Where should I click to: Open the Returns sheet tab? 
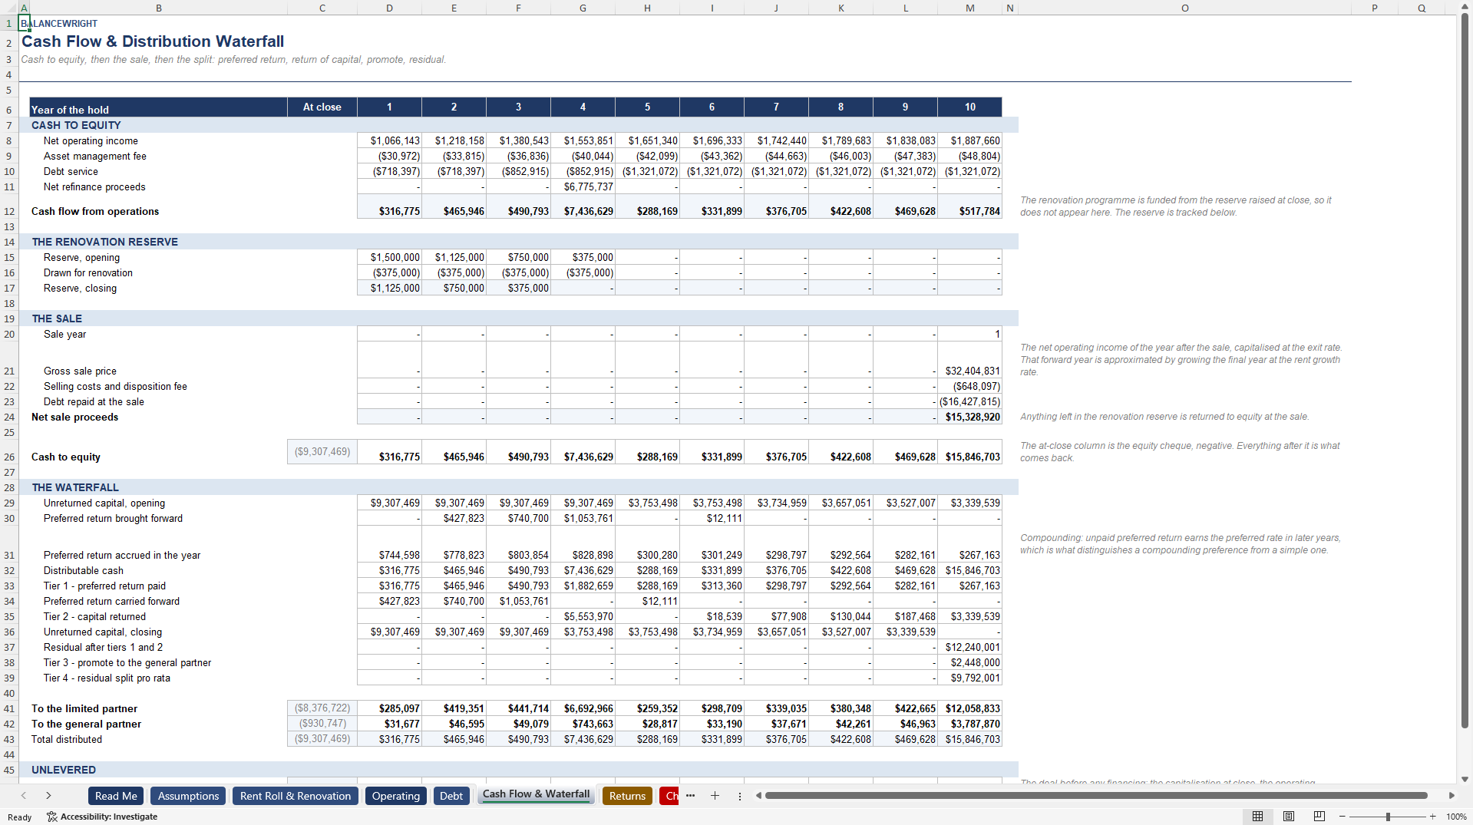(627, 796)
